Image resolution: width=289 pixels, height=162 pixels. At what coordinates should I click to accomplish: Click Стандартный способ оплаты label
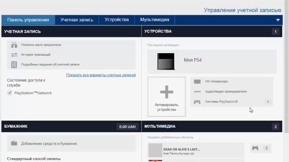pos(34,159)
